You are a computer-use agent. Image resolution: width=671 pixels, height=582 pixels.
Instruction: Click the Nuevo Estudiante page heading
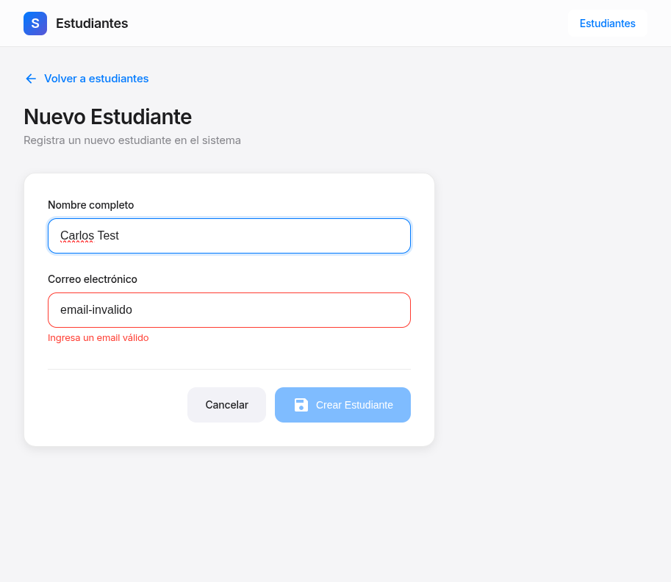point(107,117)
